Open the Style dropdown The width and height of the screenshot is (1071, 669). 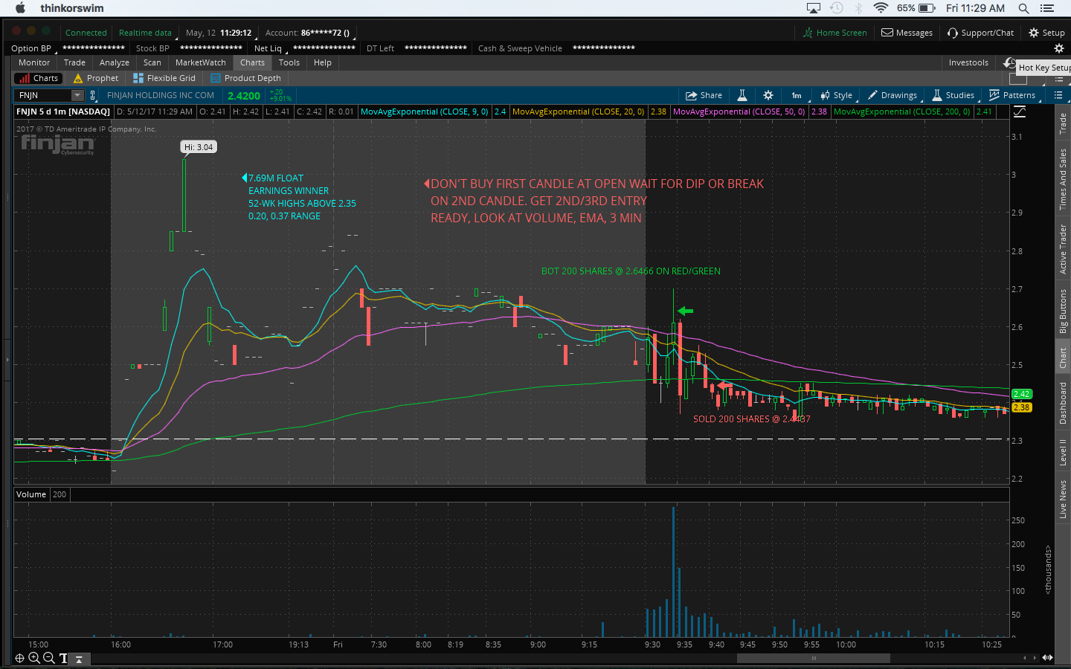coord(837,95)
